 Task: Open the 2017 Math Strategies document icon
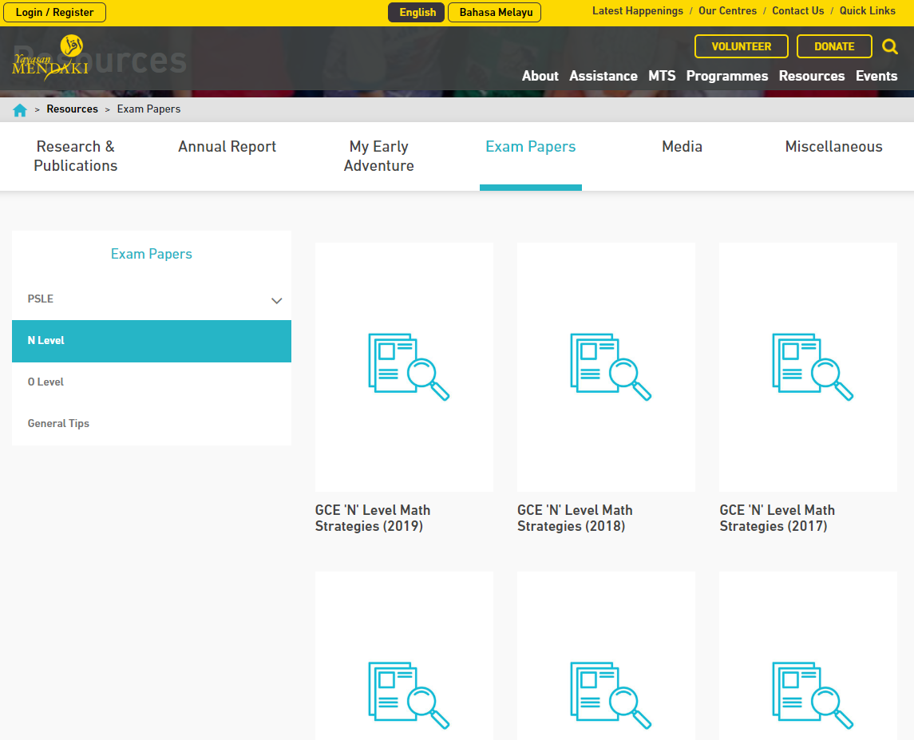tap(812, 366)
